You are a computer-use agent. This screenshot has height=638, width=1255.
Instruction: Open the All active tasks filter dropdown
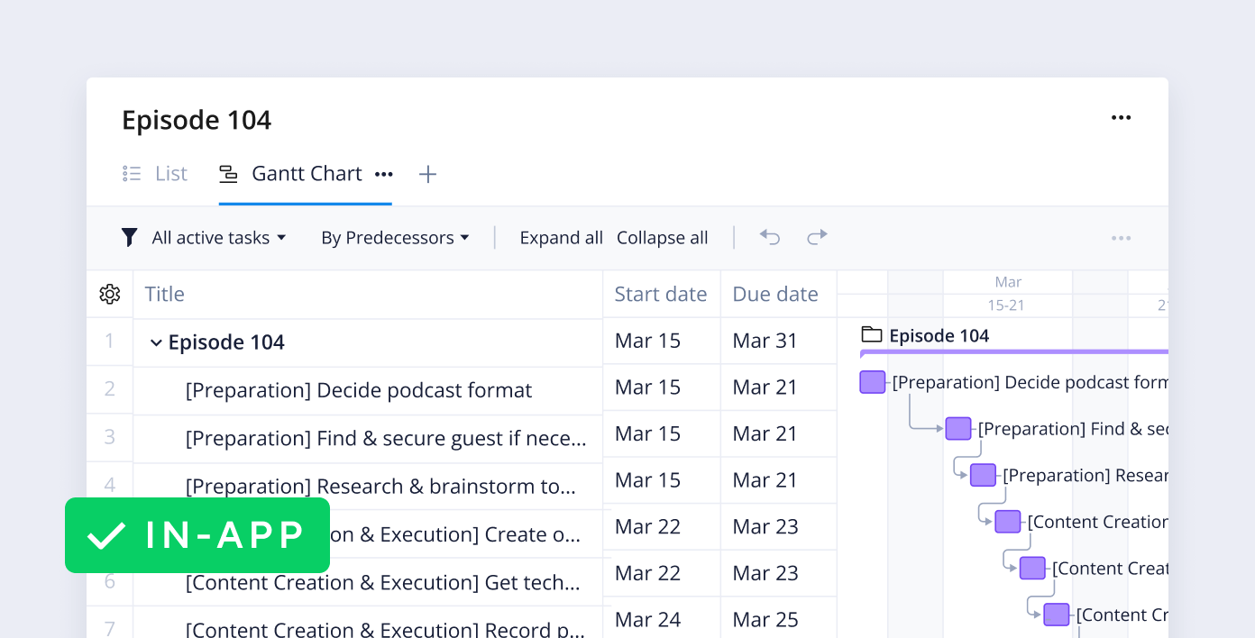tap(218, 238)
